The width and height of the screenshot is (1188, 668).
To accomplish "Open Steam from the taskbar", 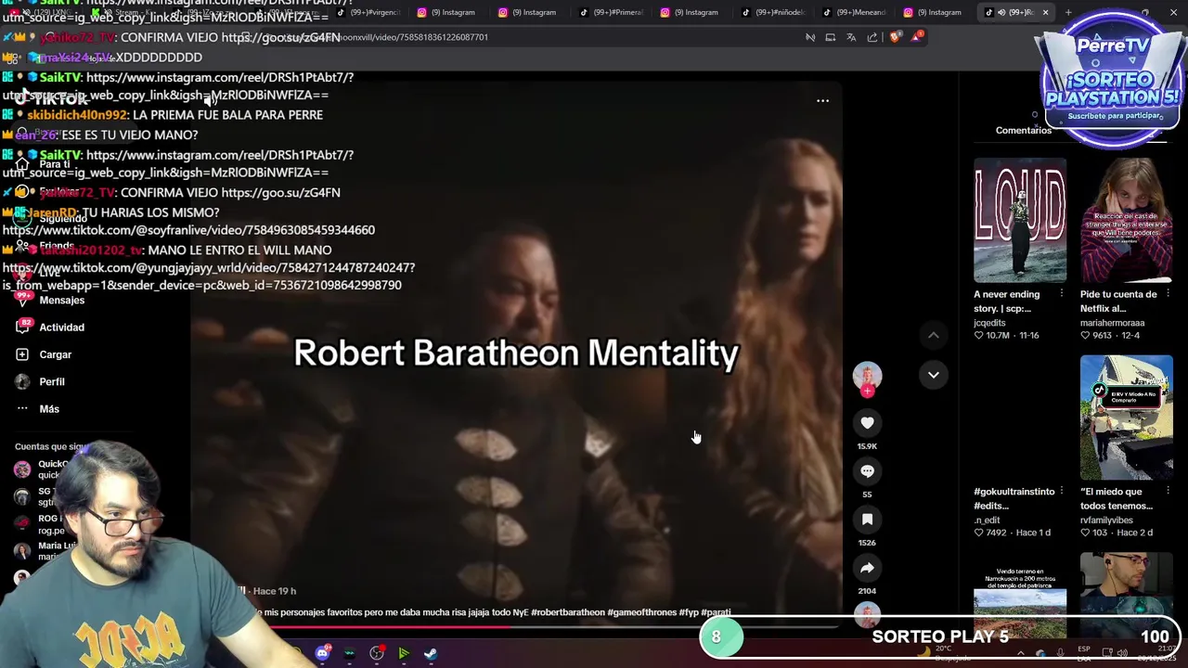I will pyautogui.click(x=431, y=653).
